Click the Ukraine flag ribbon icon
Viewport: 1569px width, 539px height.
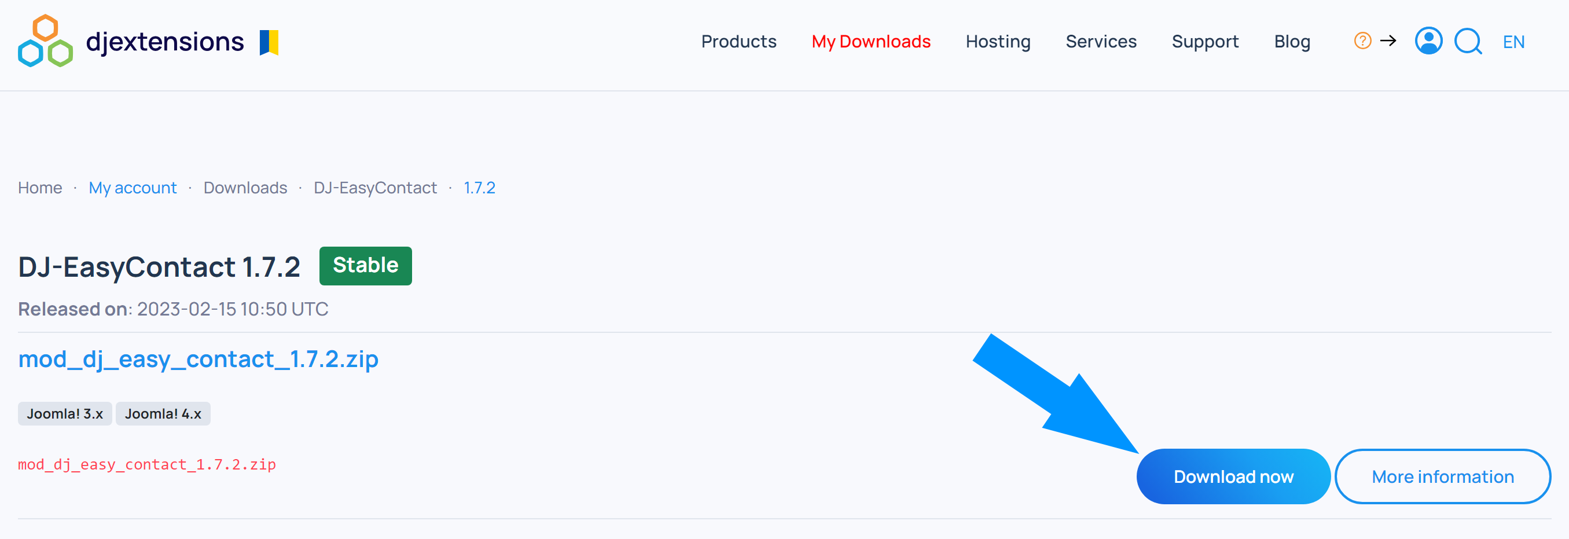coord(269,42)
